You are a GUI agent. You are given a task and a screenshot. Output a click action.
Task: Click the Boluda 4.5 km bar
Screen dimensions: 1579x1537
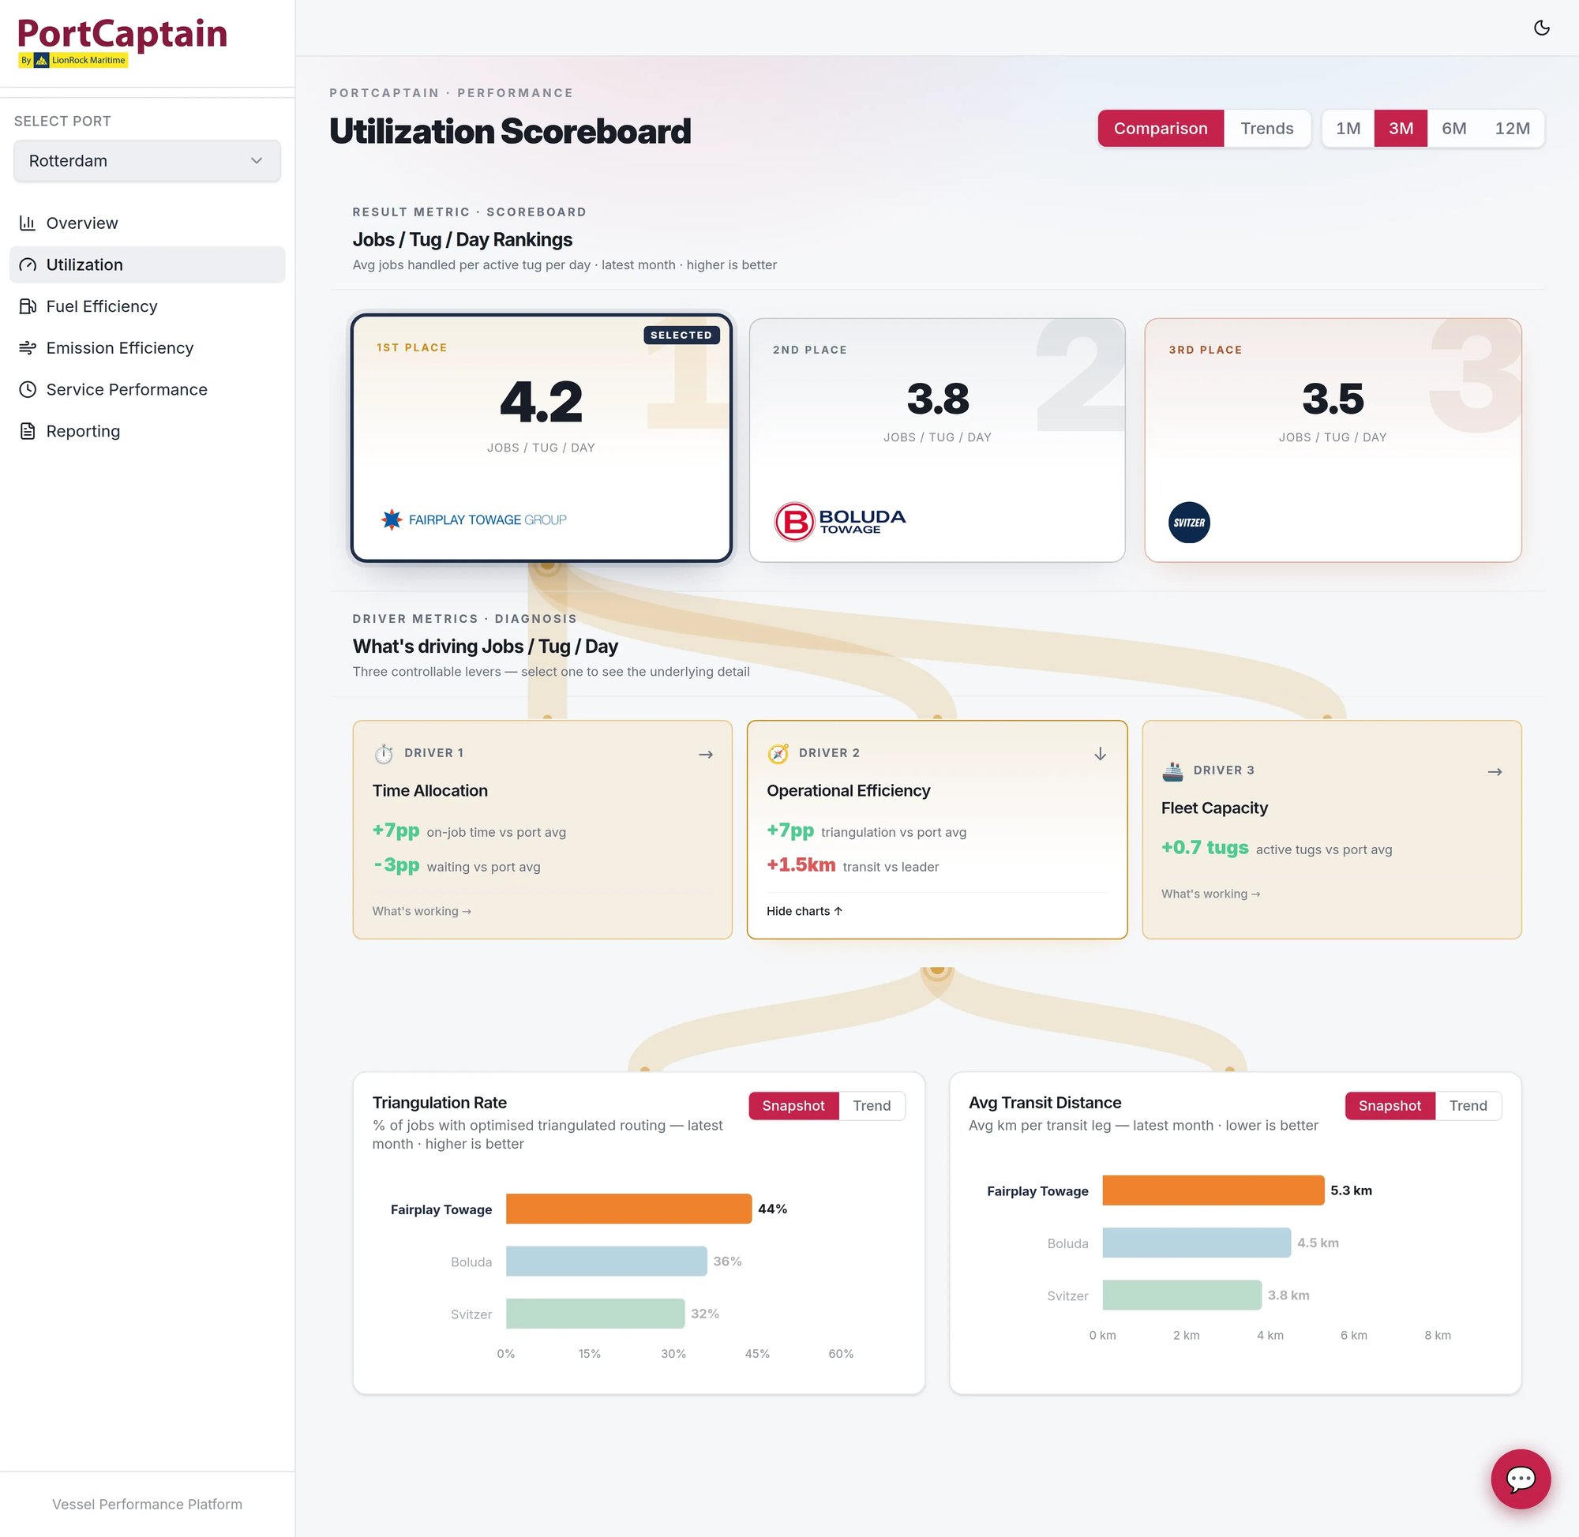tap(1195, 1243)
